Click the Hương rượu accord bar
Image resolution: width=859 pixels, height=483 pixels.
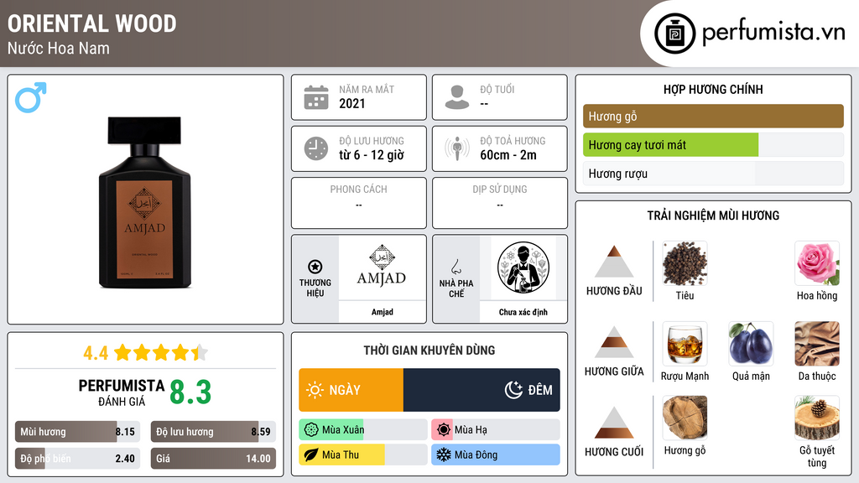click(713, 174)
